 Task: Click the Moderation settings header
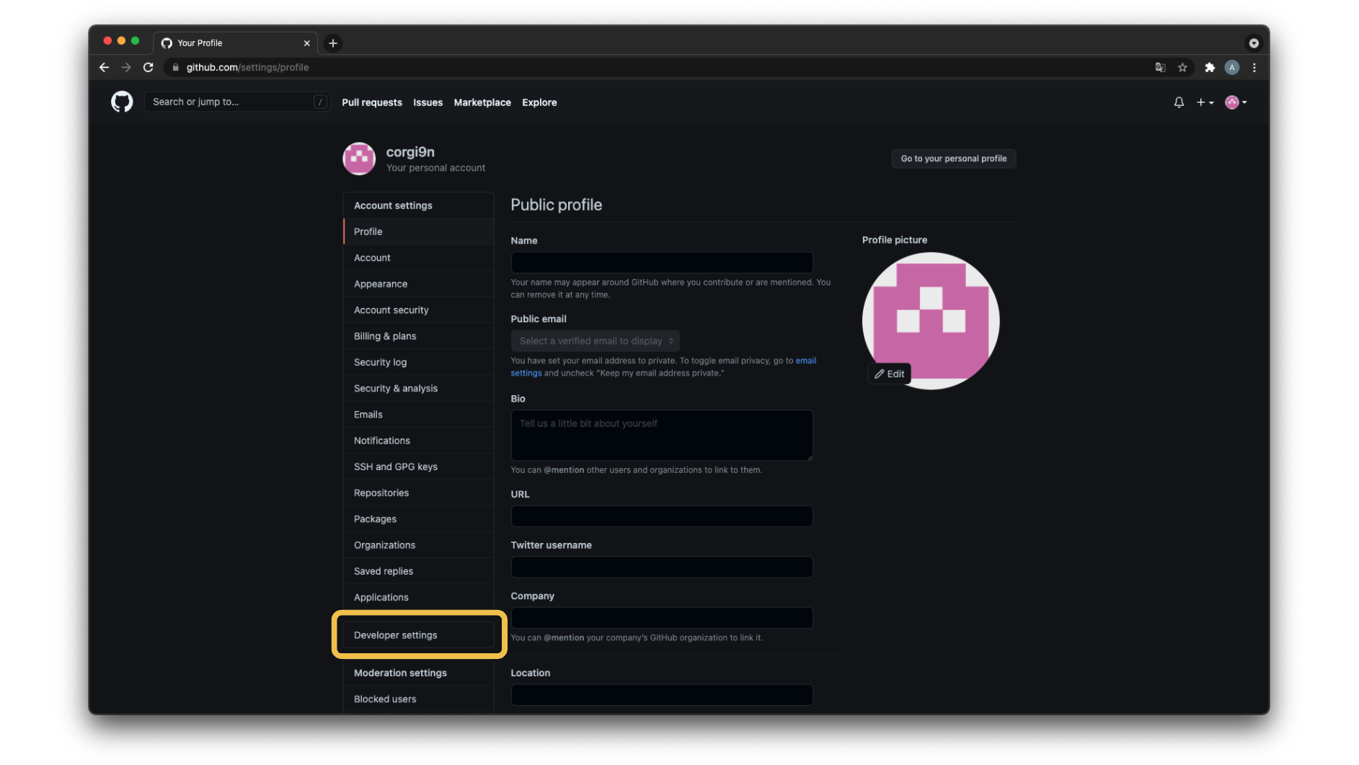click(400, 673)
